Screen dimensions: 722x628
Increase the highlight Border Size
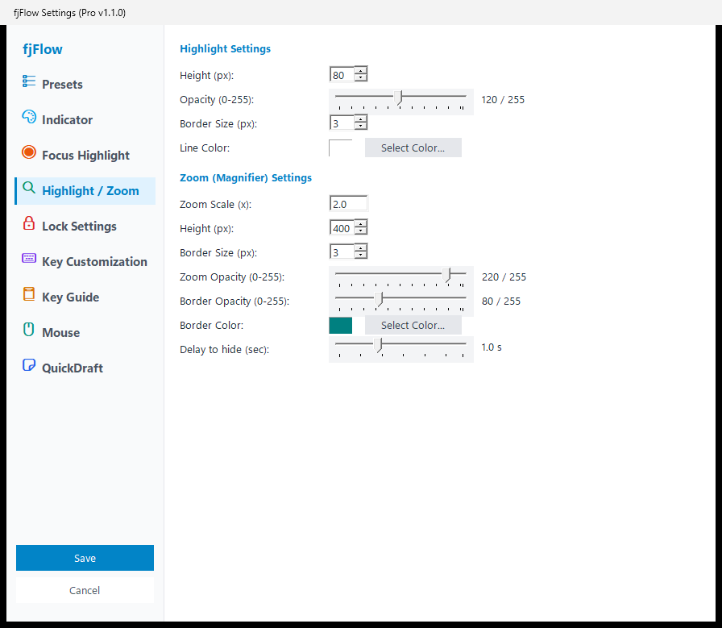click(360, 119)
